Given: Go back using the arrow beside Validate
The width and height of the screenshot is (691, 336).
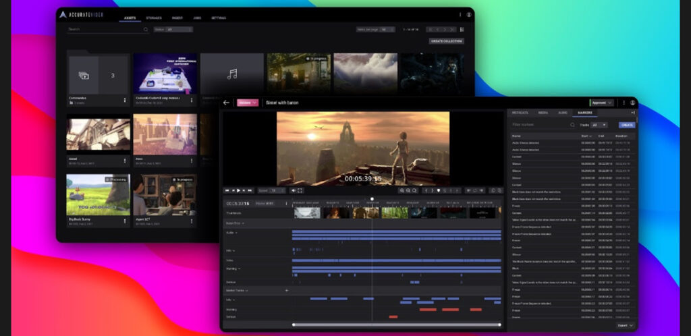Looking at the screenshot, I should (226, 103).
